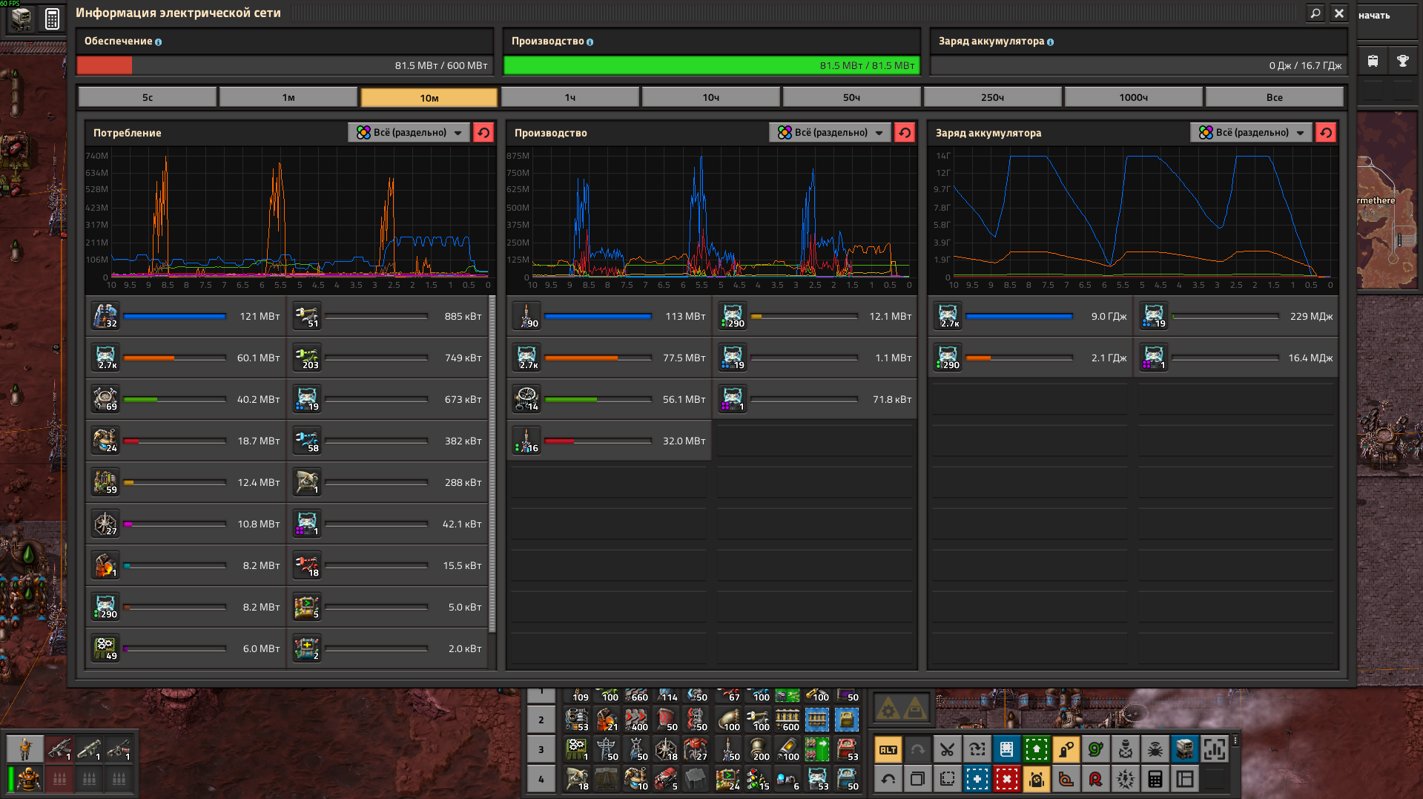This screenshot has height=799, width=1423.
Task: Open the achievements trophy icon
Action: [x=1403, y=61]
